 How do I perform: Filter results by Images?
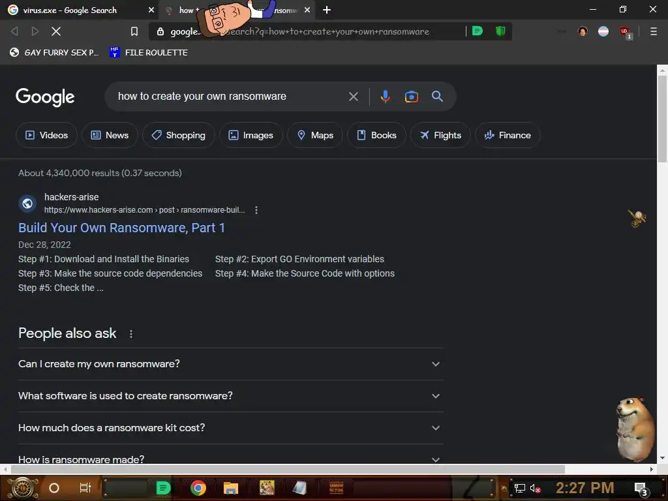[251, 136]
